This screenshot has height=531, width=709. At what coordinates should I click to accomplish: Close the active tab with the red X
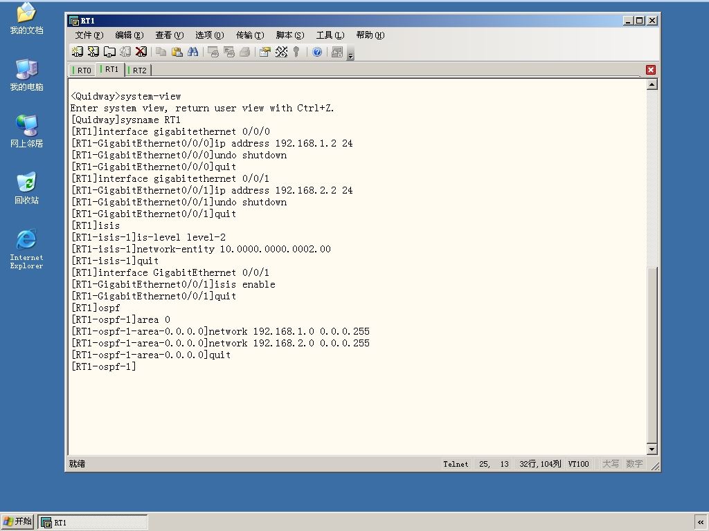(651, 70)
